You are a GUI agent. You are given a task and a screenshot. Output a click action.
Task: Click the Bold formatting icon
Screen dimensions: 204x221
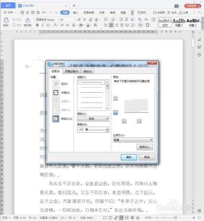point(38,25)
